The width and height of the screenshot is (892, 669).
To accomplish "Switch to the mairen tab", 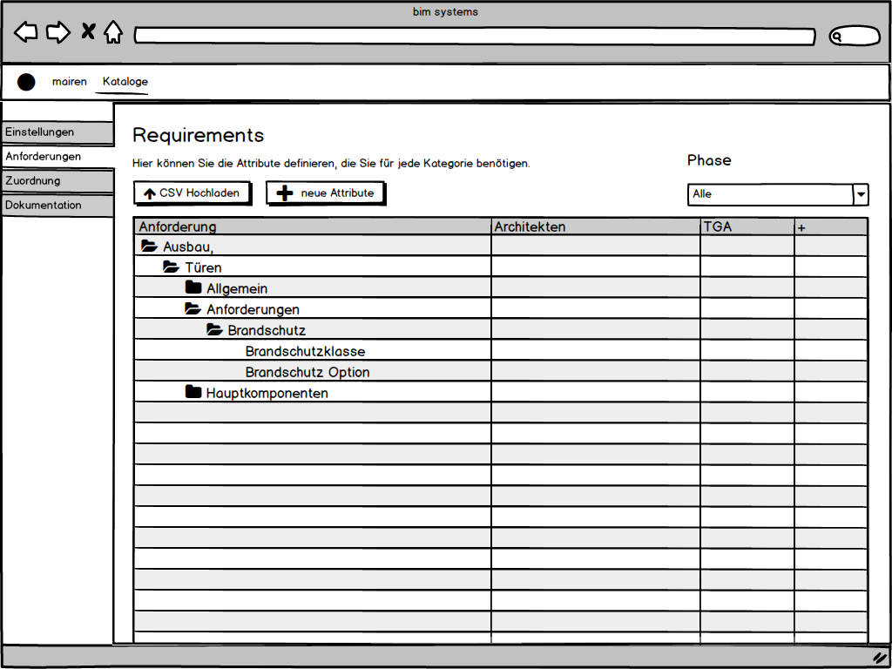I will point(70,82).
